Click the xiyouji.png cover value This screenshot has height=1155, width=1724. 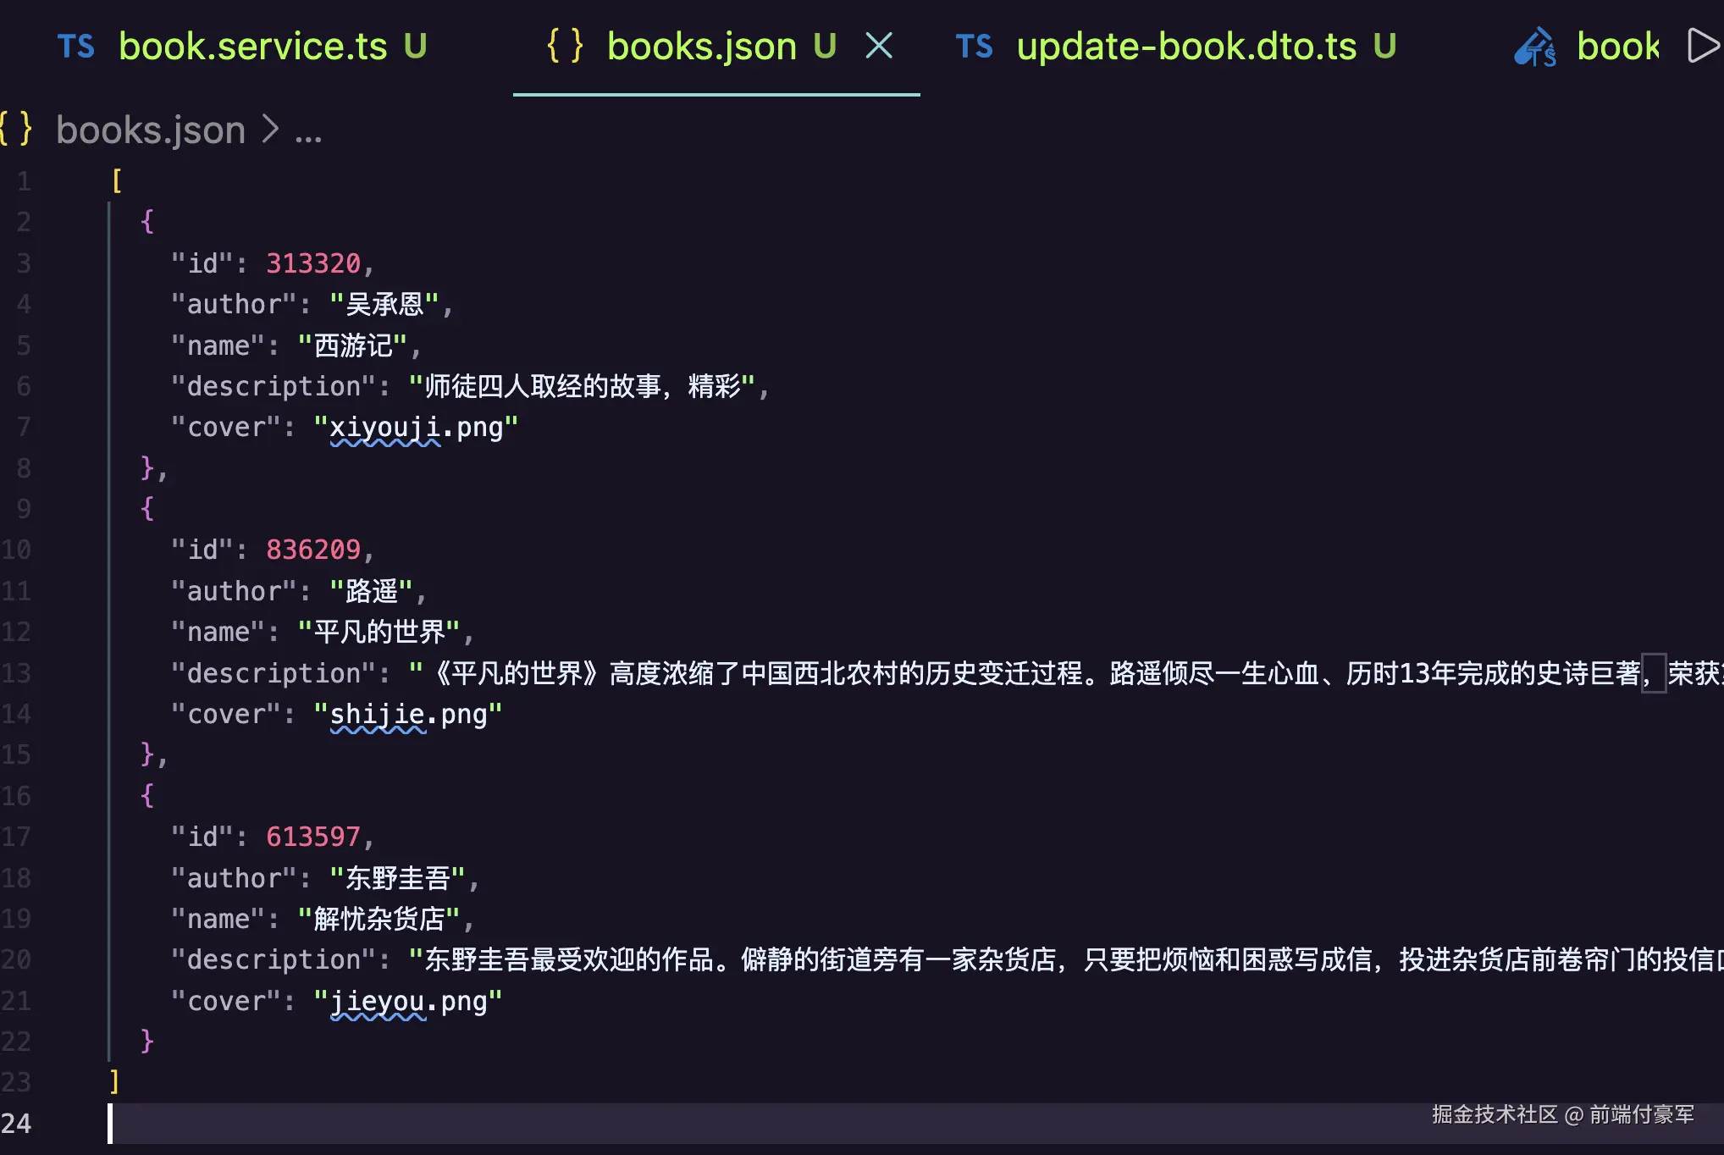tap(415, 428)
